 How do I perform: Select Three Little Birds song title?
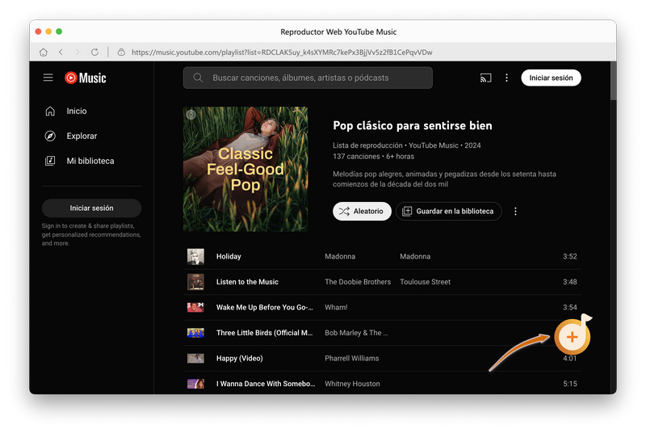(x=265, y=333)
